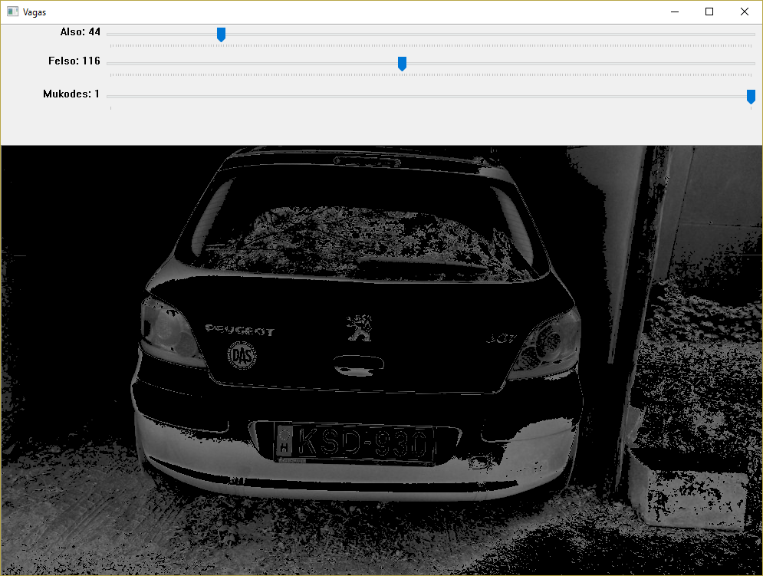Viewport: 763px width, 576px height.
Task: Click the Felso slider thumb at 116
Action: [402, 64]
